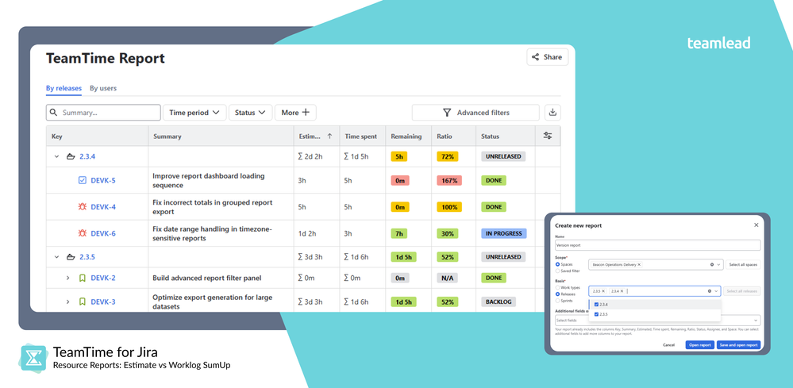
Task: Click the sort arrow on Estimated column
Action: (329, 136)
